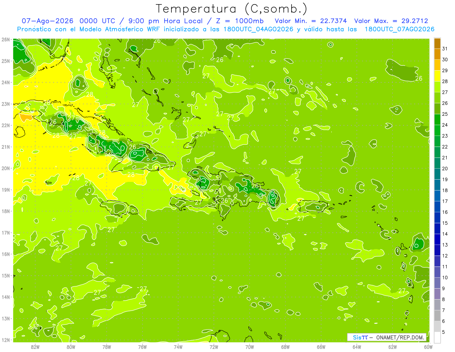455x352 pixels.
Task: Click the top dark-orange legend swatch above 31
Action: pos(437,43)
